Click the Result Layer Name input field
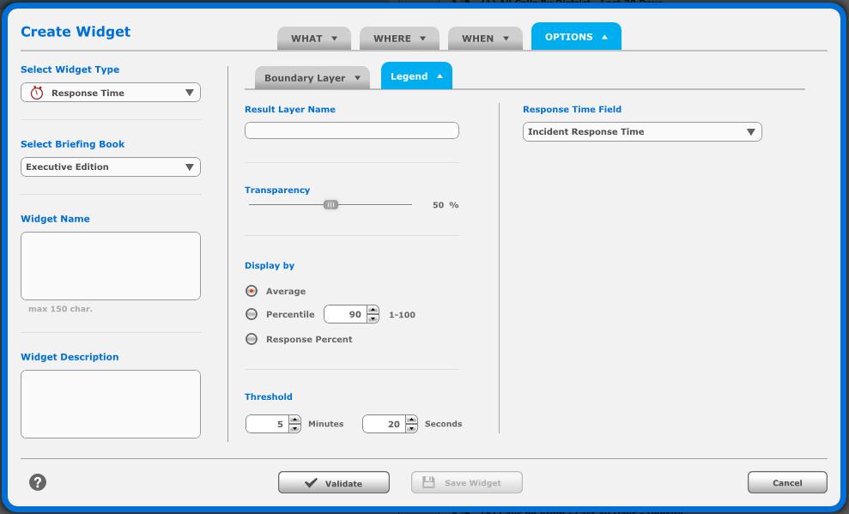 pyautogui.click(x=351, y=130)
